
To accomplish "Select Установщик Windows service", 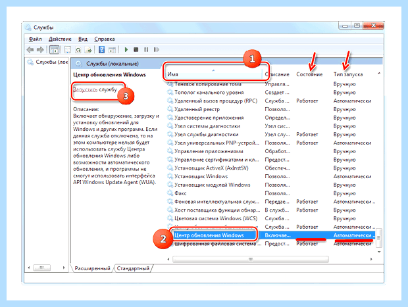I will 201,176.
